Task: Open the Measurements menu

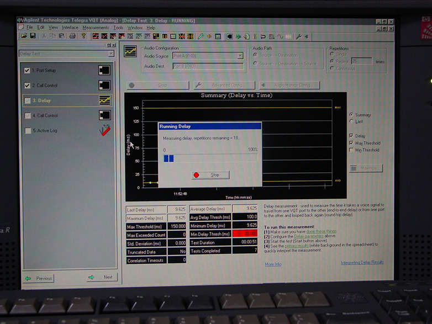Action: coord(96,28)
